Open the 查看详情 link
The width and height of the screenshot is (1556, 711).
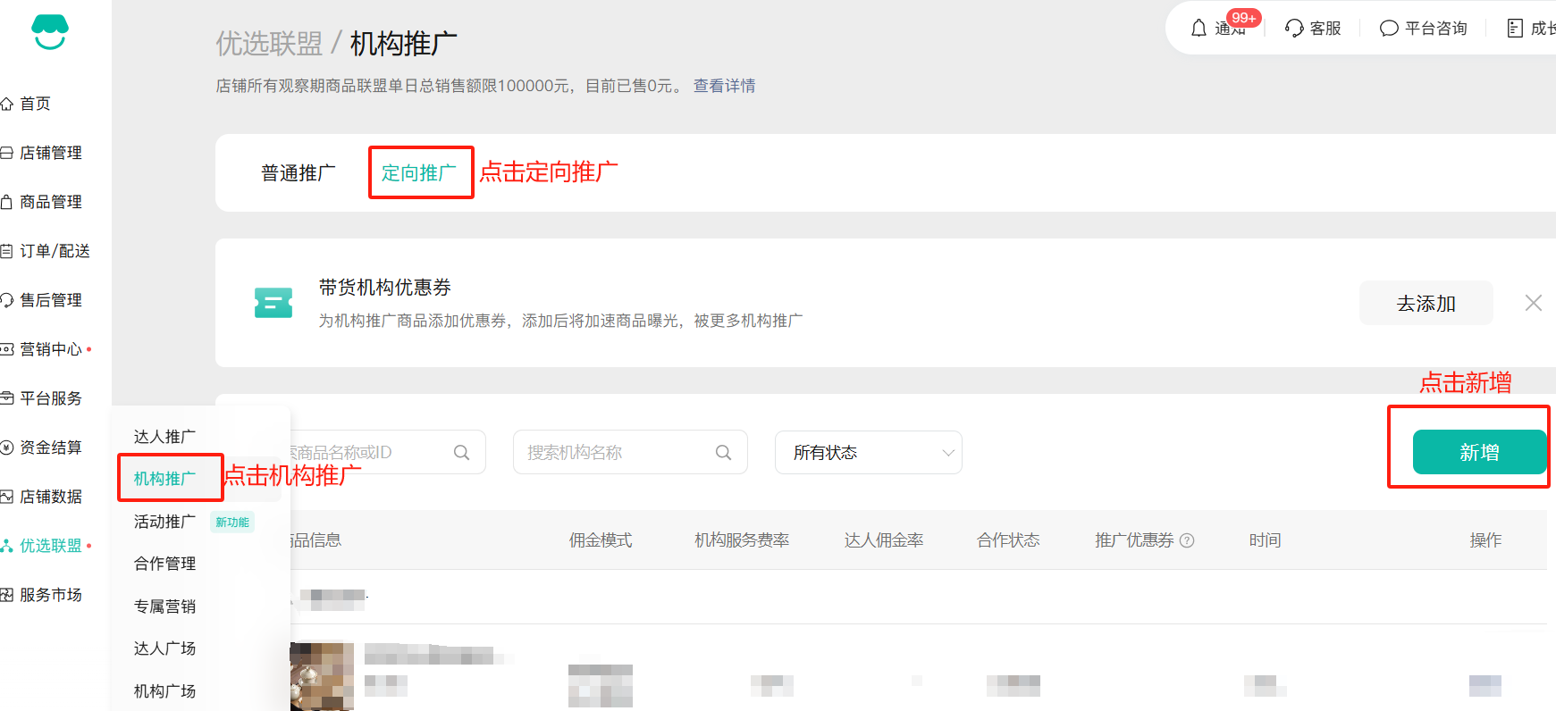click(x=724, y=86)
